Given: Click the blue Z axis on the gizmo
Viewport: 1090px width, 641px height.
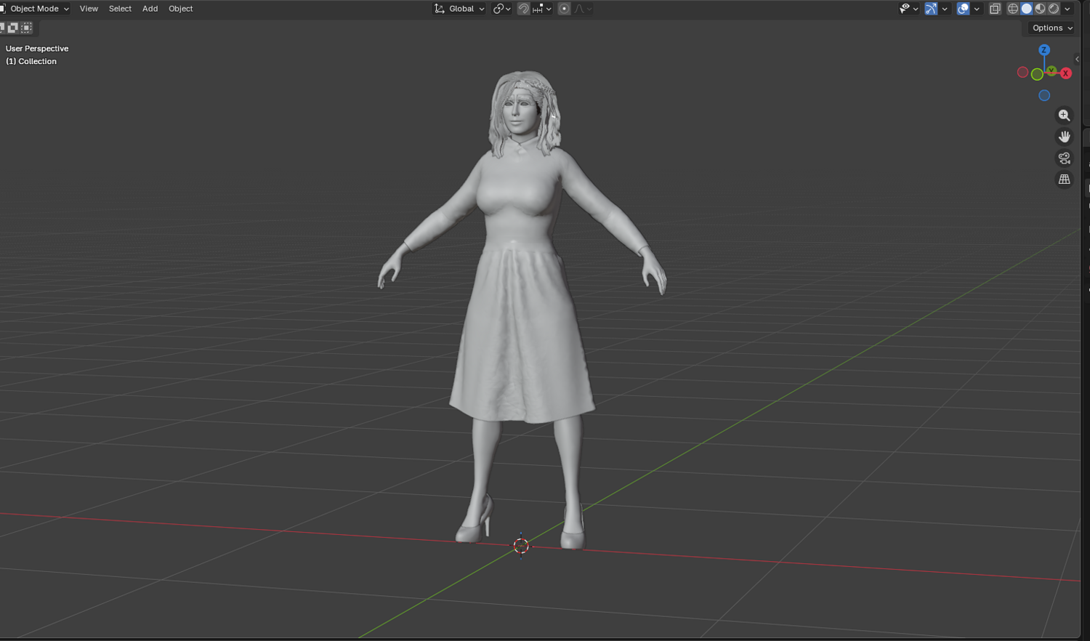Looking at the screenshot, I should 1044,50.
